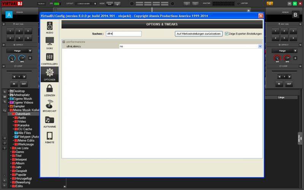Trigger deck B hot cue 4

point(275,38)
